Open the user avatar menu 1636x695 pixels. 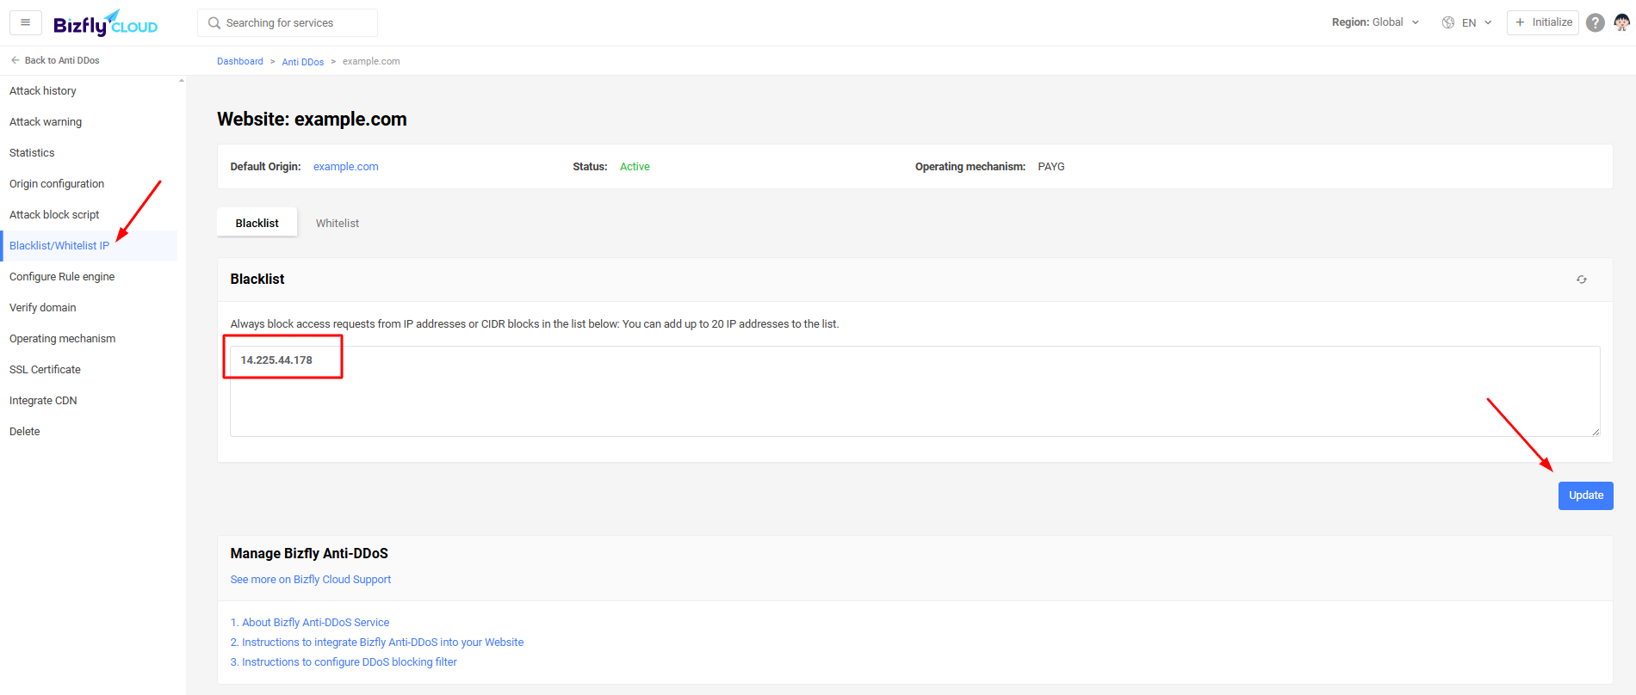(1621, 22)
